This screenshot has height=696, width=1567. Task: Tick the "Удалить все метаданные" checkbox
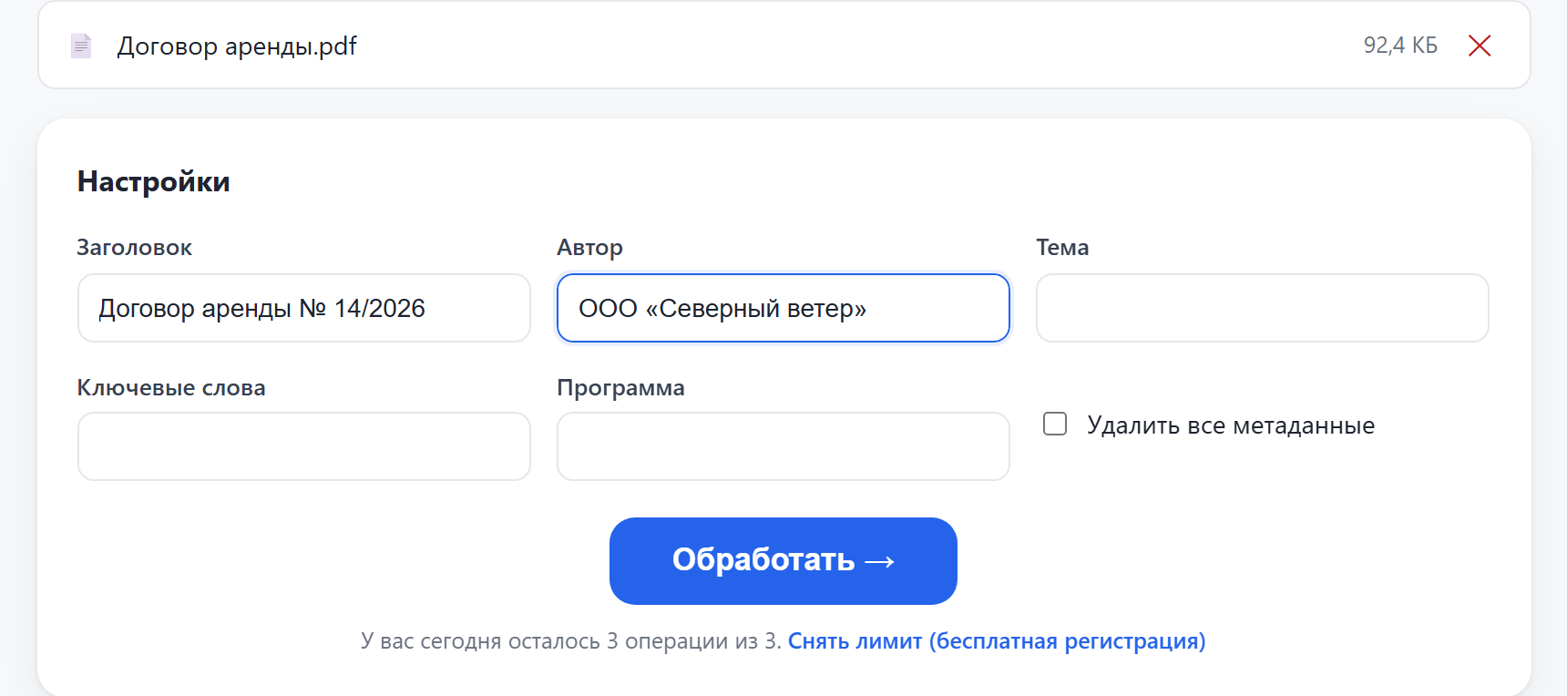(1055, 424)
